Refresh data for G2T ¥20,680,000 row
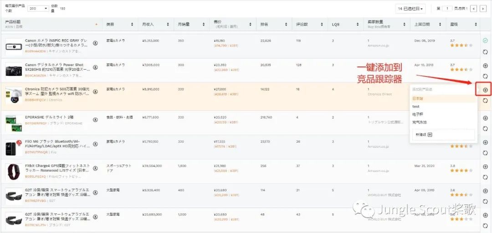The height and width of the screenshot is (233, 492). pos(485,226)
